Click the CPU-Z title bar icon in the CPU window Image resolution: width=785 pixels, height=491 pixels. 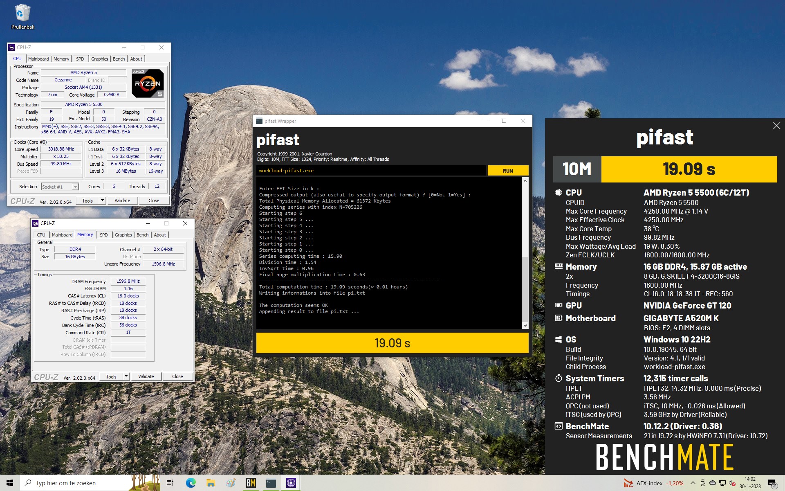point(12,47)
